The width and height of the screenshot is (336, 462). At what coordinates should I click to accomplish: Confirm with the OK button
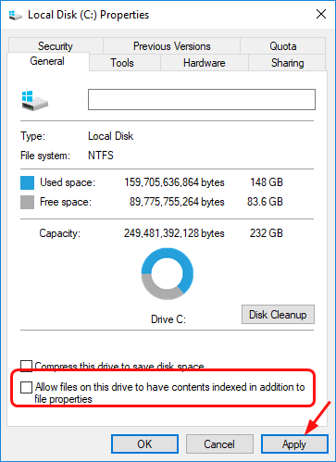[x=144, y=444]
